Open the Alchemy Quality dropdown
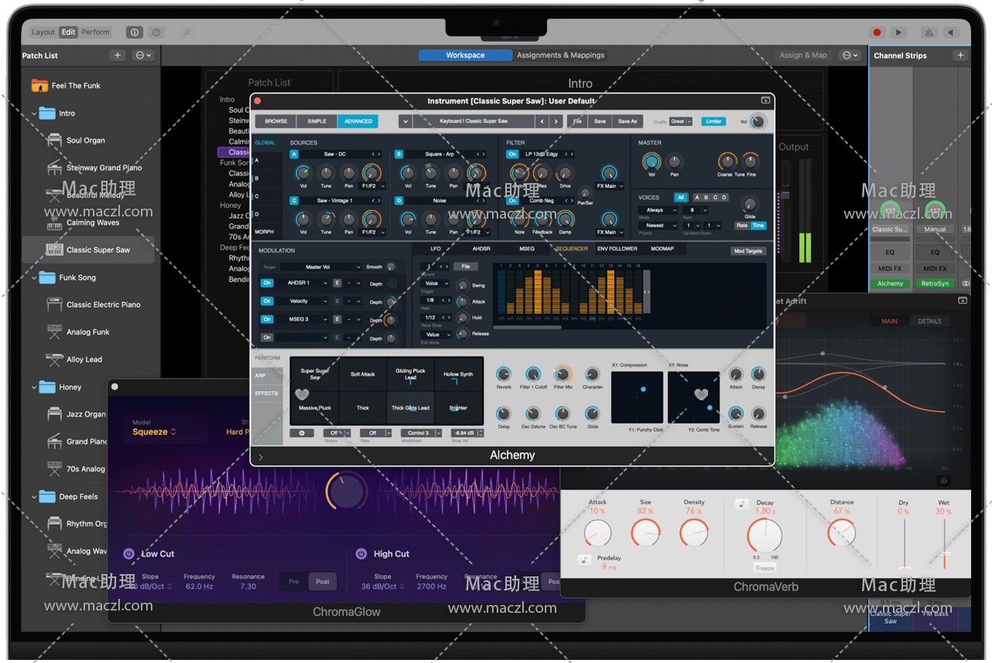Image resolution: width=992 pixels, height=663 pixels. (x=681, y=121)
